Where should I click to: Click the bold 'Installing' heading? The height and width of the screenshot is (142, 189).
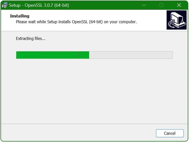click(x=20, y=16)
